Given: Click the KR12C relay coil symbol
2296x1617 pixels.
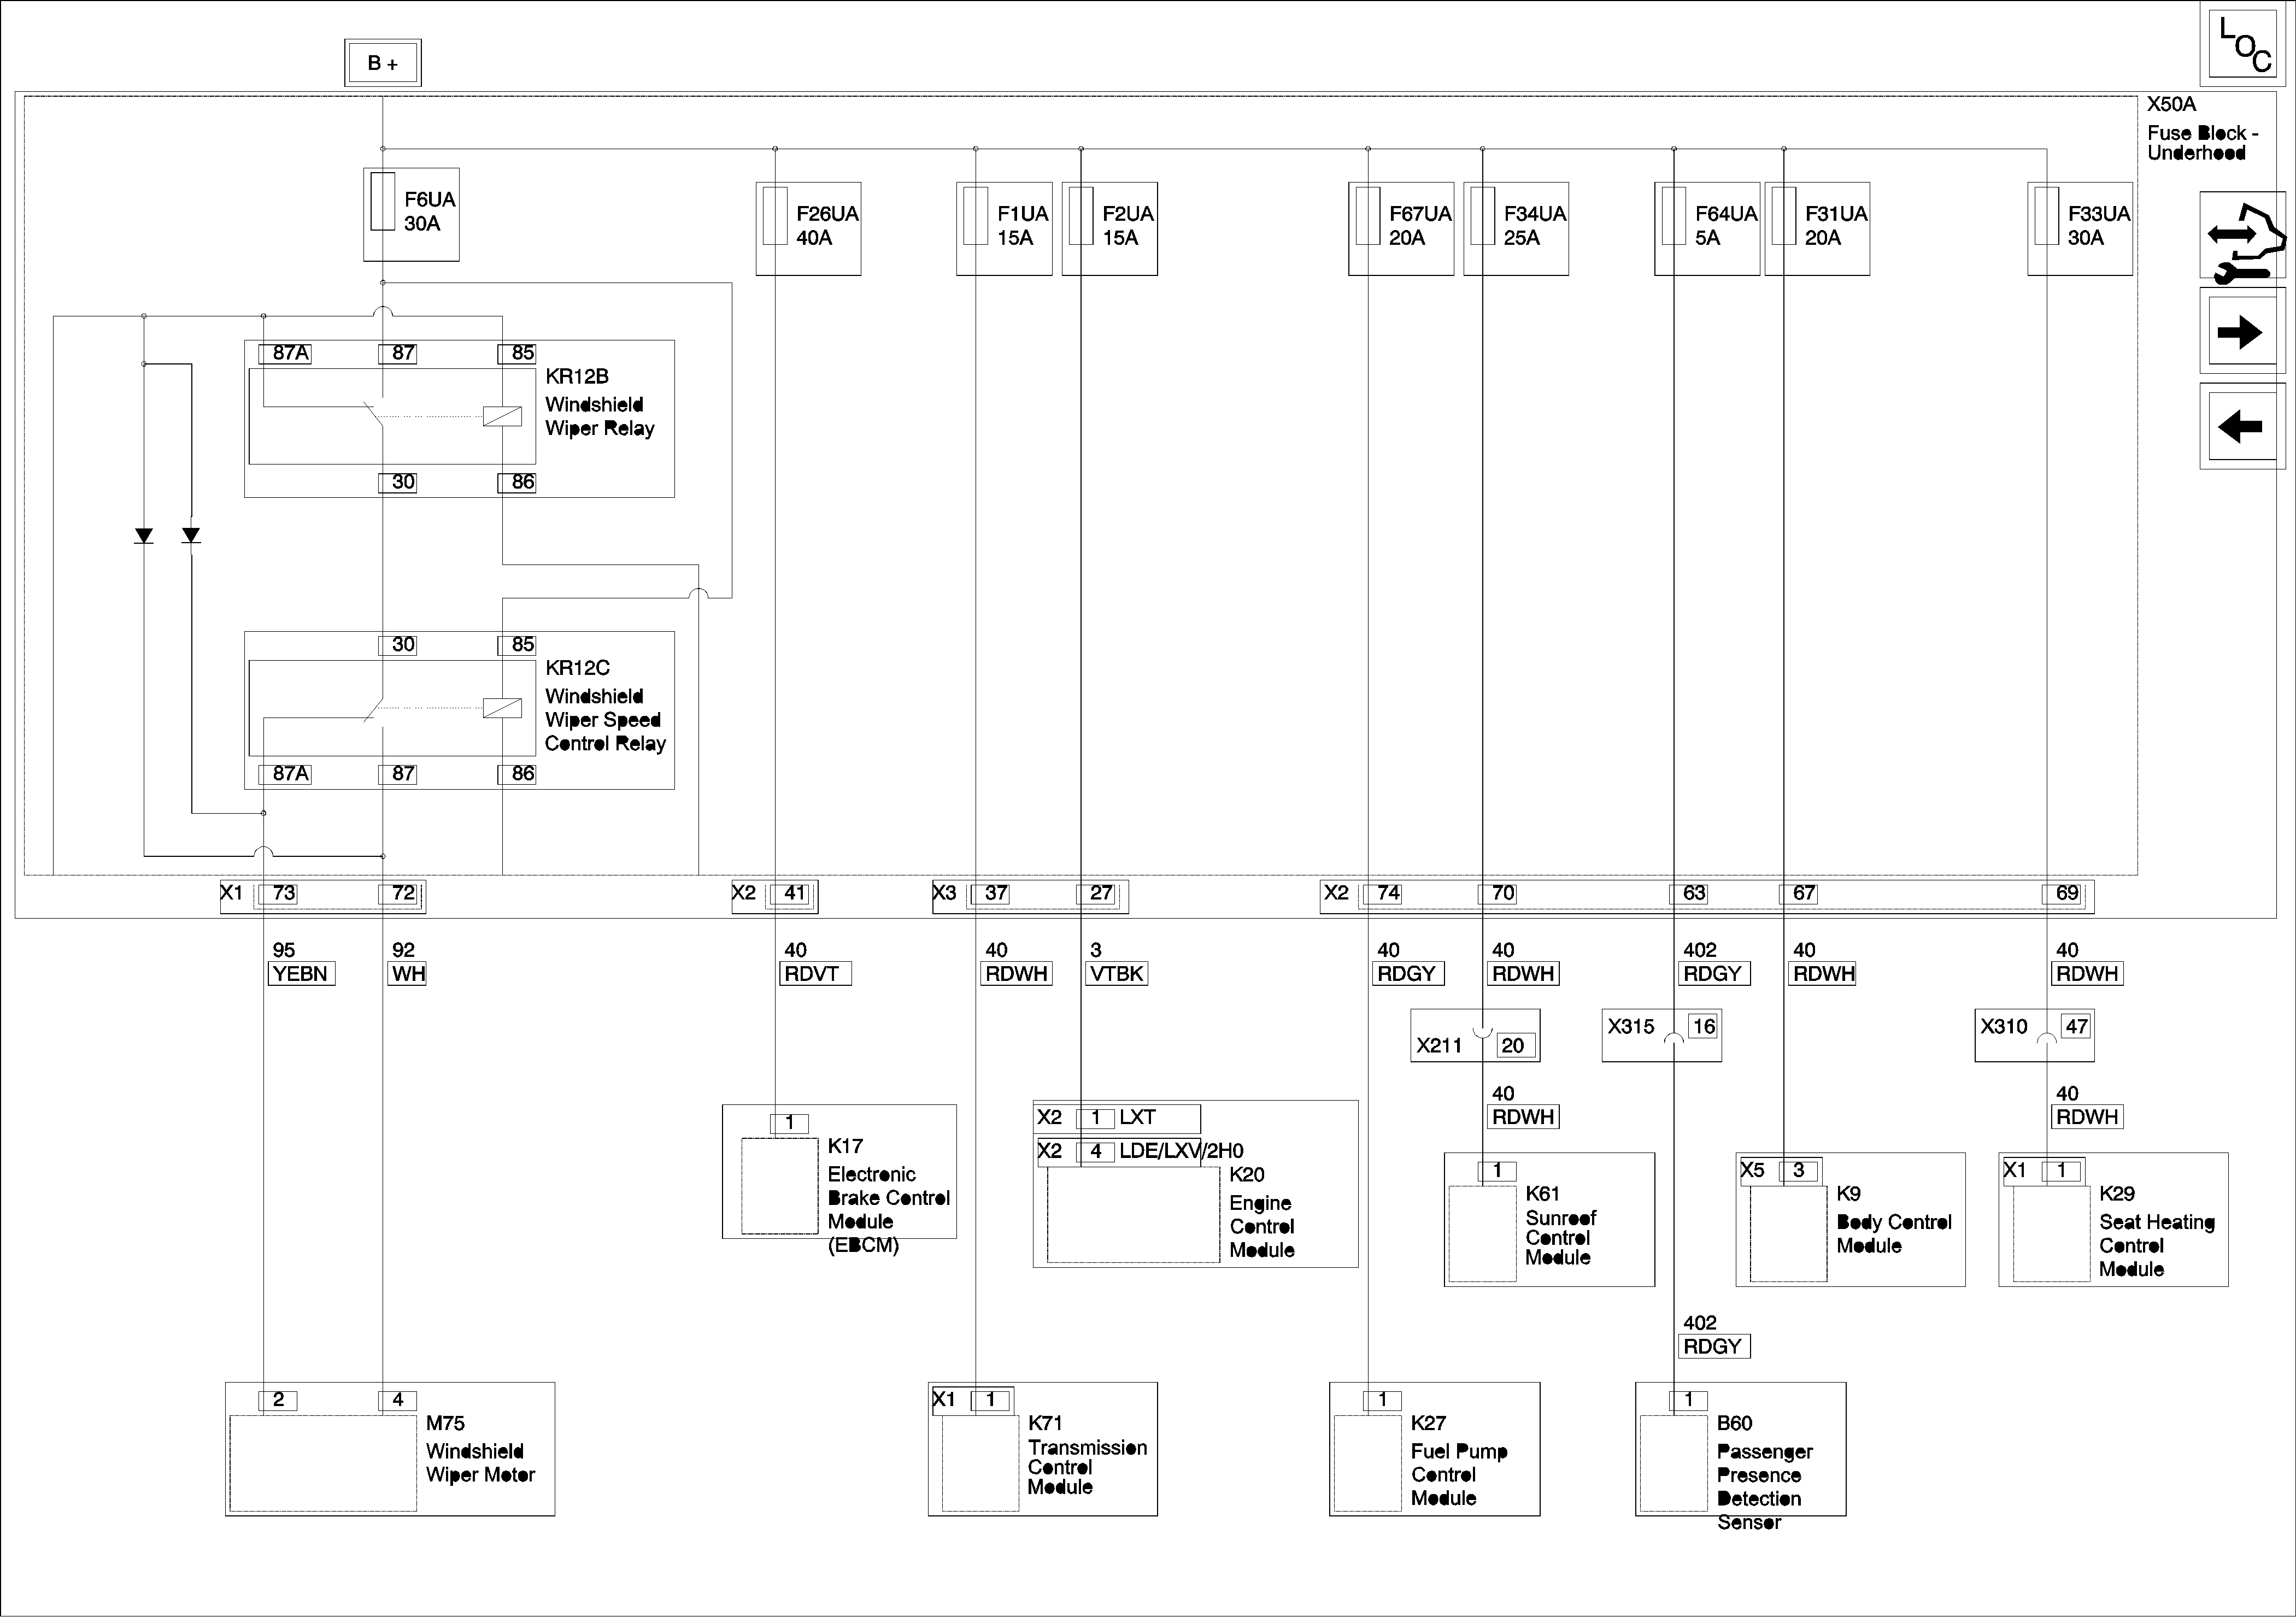Looking at the screenshot, I should (502, 708).
